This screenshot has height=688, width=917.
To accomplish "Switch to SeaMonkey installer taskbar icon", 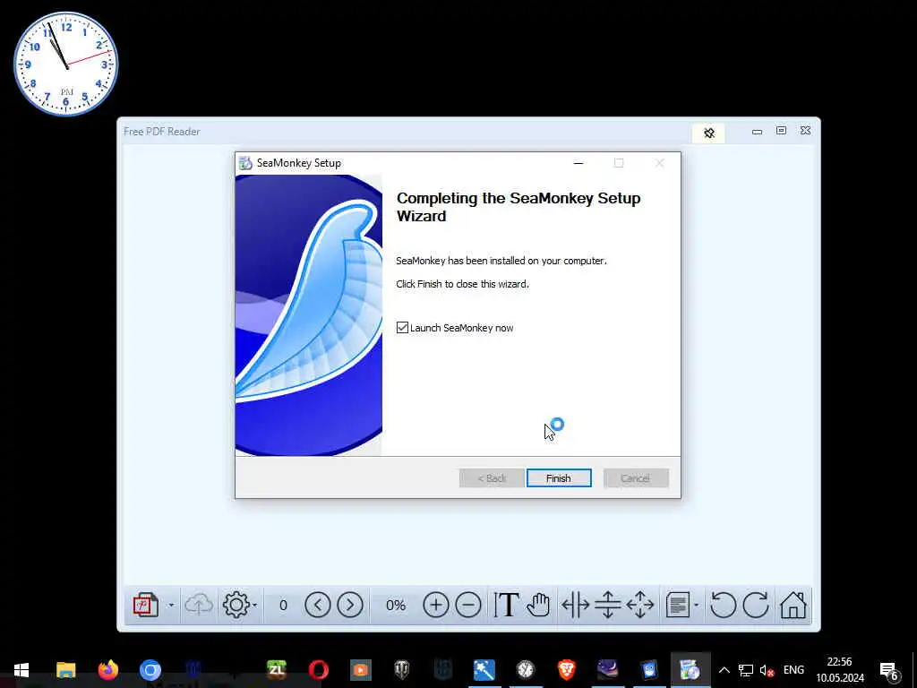I will coord(690,670).
